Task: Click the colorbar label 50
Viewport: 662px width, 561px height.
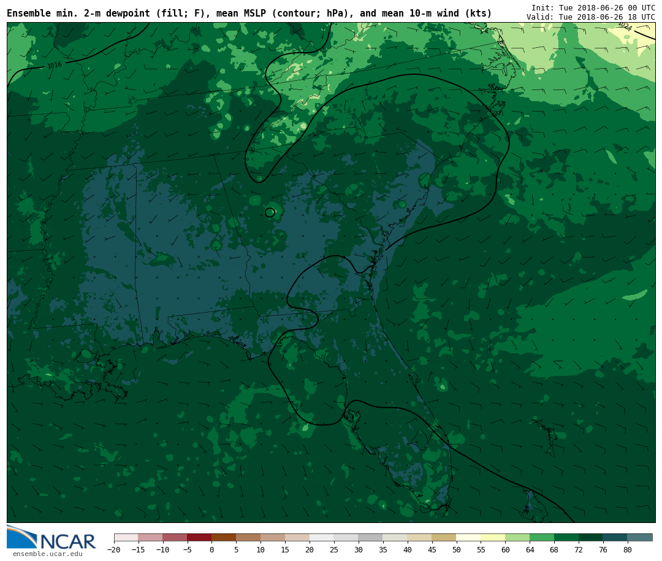Action: (457, 549)
